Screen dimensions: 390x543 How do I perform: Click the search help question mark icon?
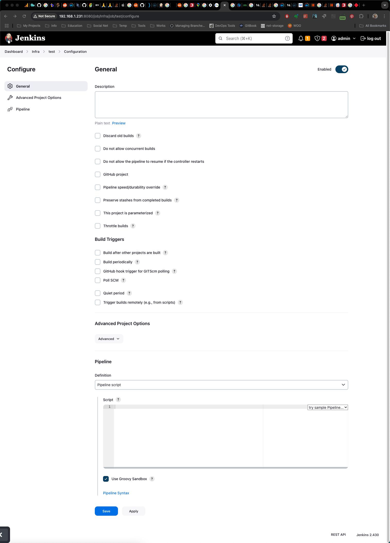pyautogui.click(x=287, y=38)
